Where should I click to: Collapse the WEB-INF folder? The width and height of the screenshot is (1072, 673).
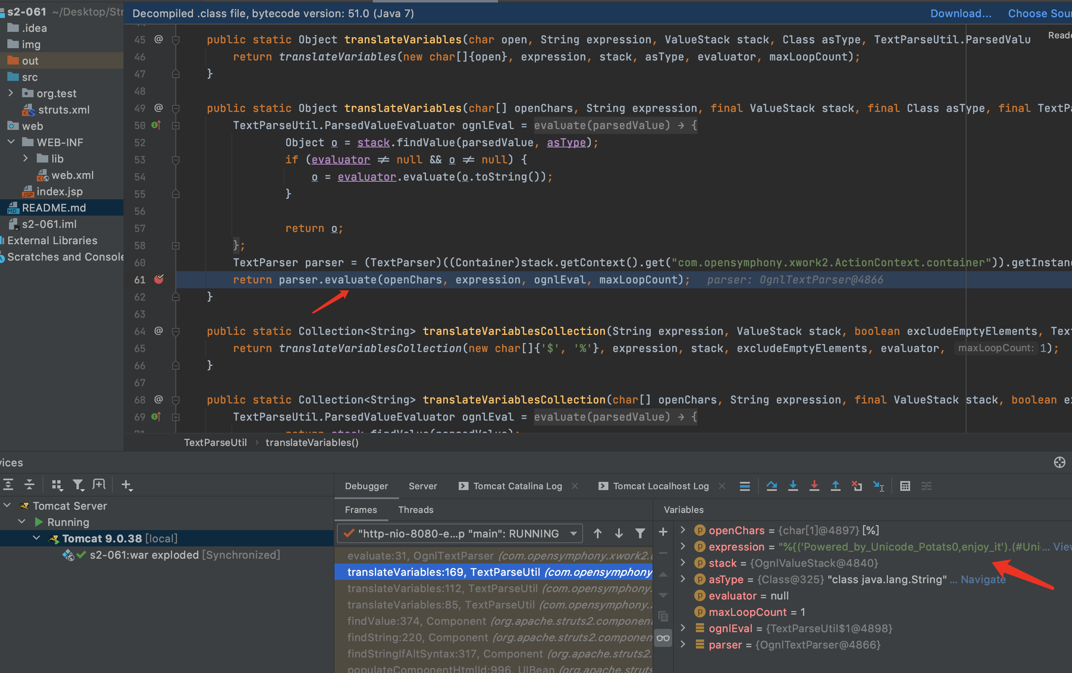[x=11, y=142]
